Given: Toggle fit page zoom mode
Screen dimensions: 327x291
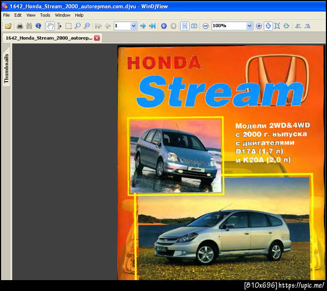Looking at the screenshot, I should (x=277, y=26).
